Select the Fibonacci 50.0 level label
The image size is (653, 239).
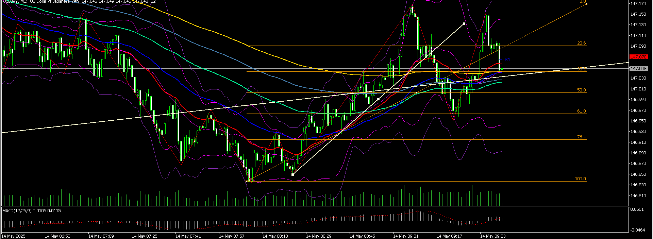581,90
